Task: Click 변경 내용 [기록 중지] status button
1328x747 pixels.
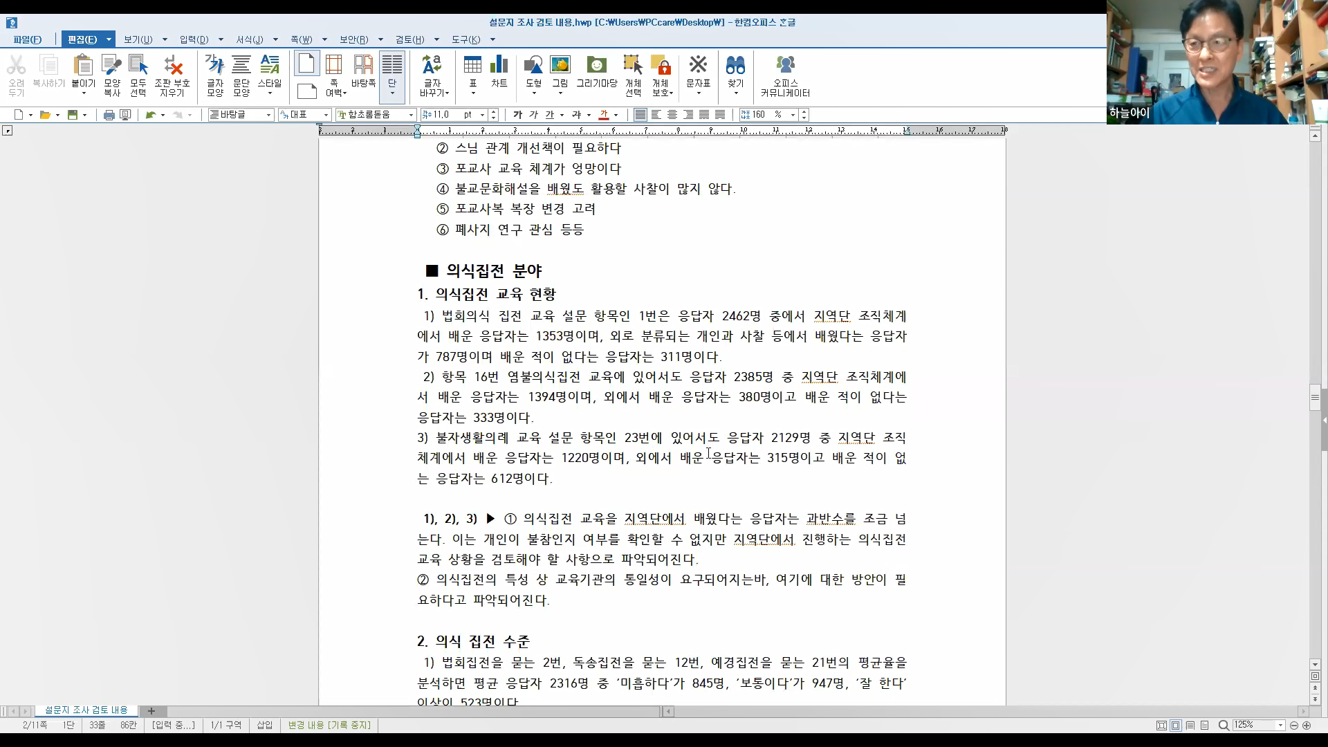Action: click(x=329, y=725)
